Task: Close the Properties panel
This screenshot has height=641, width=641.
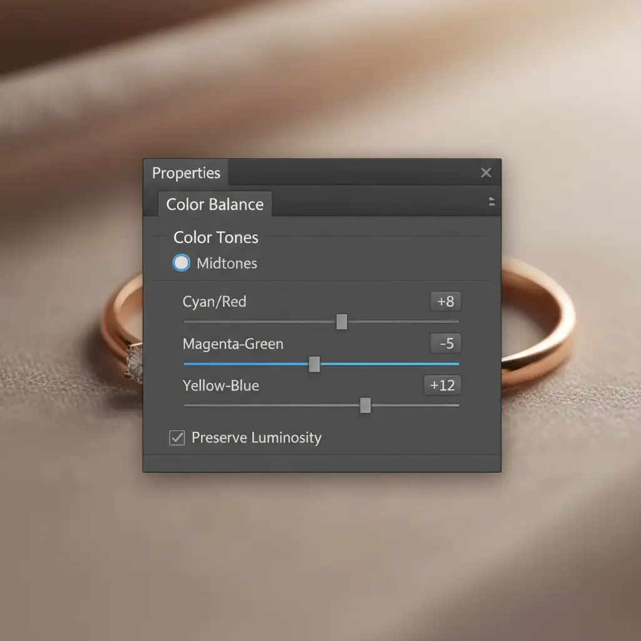Action: [486, 173]
